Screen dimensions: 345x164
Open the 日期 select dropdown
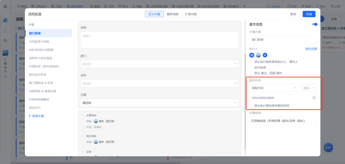[159, 103]
